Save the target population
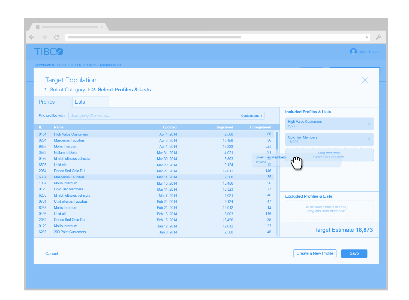Screen dimensions: 409x300 click(x=354, y=254)
